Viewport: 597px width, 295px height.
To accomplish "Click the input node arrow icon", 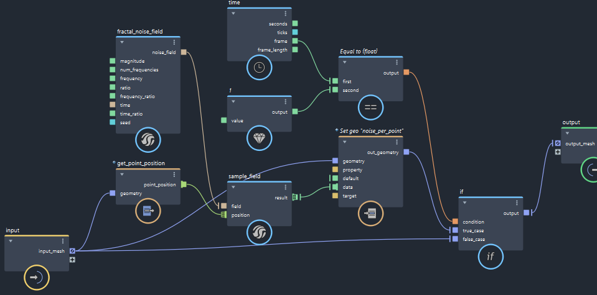I will click(x=37, y=278).
